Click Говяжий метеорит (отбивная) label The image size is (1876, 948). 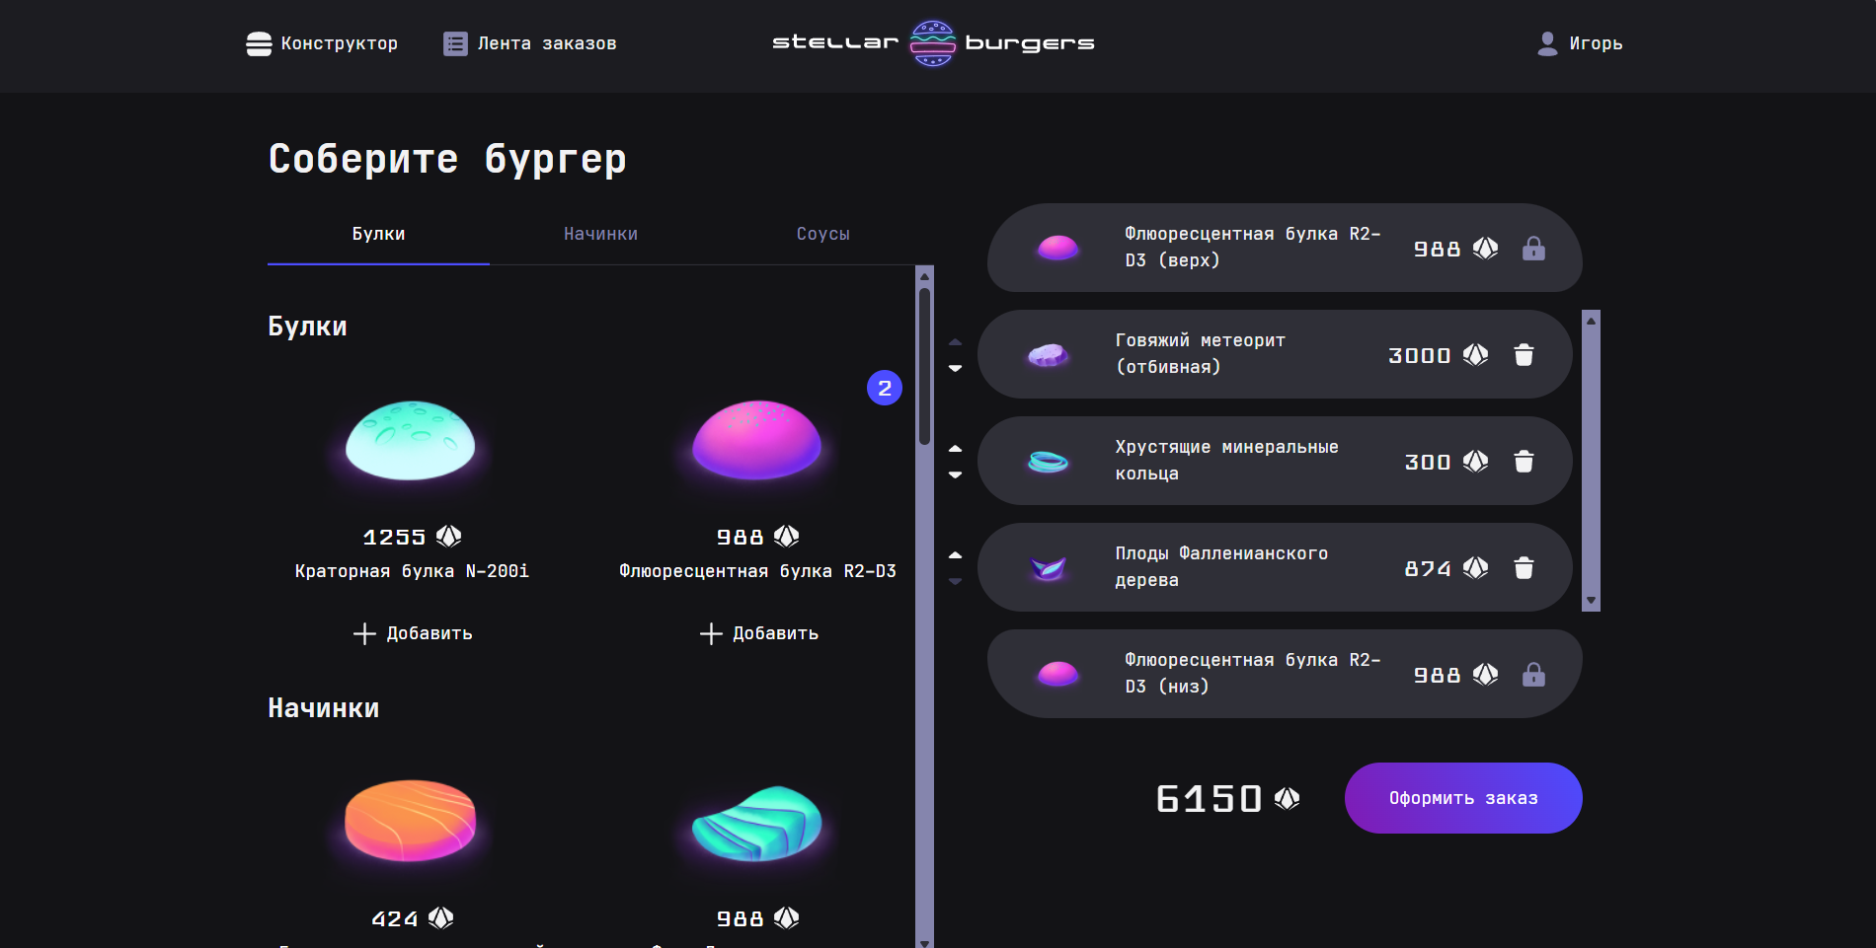coord(1201,353)
